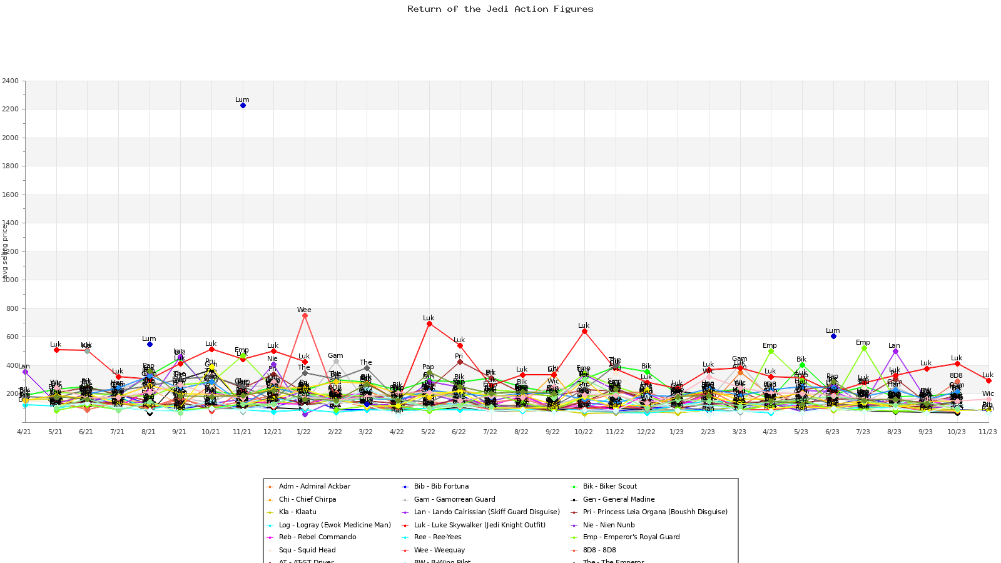
Task: Select the Luk data point peak at 5/22
Action: click(x=429, y=324)
